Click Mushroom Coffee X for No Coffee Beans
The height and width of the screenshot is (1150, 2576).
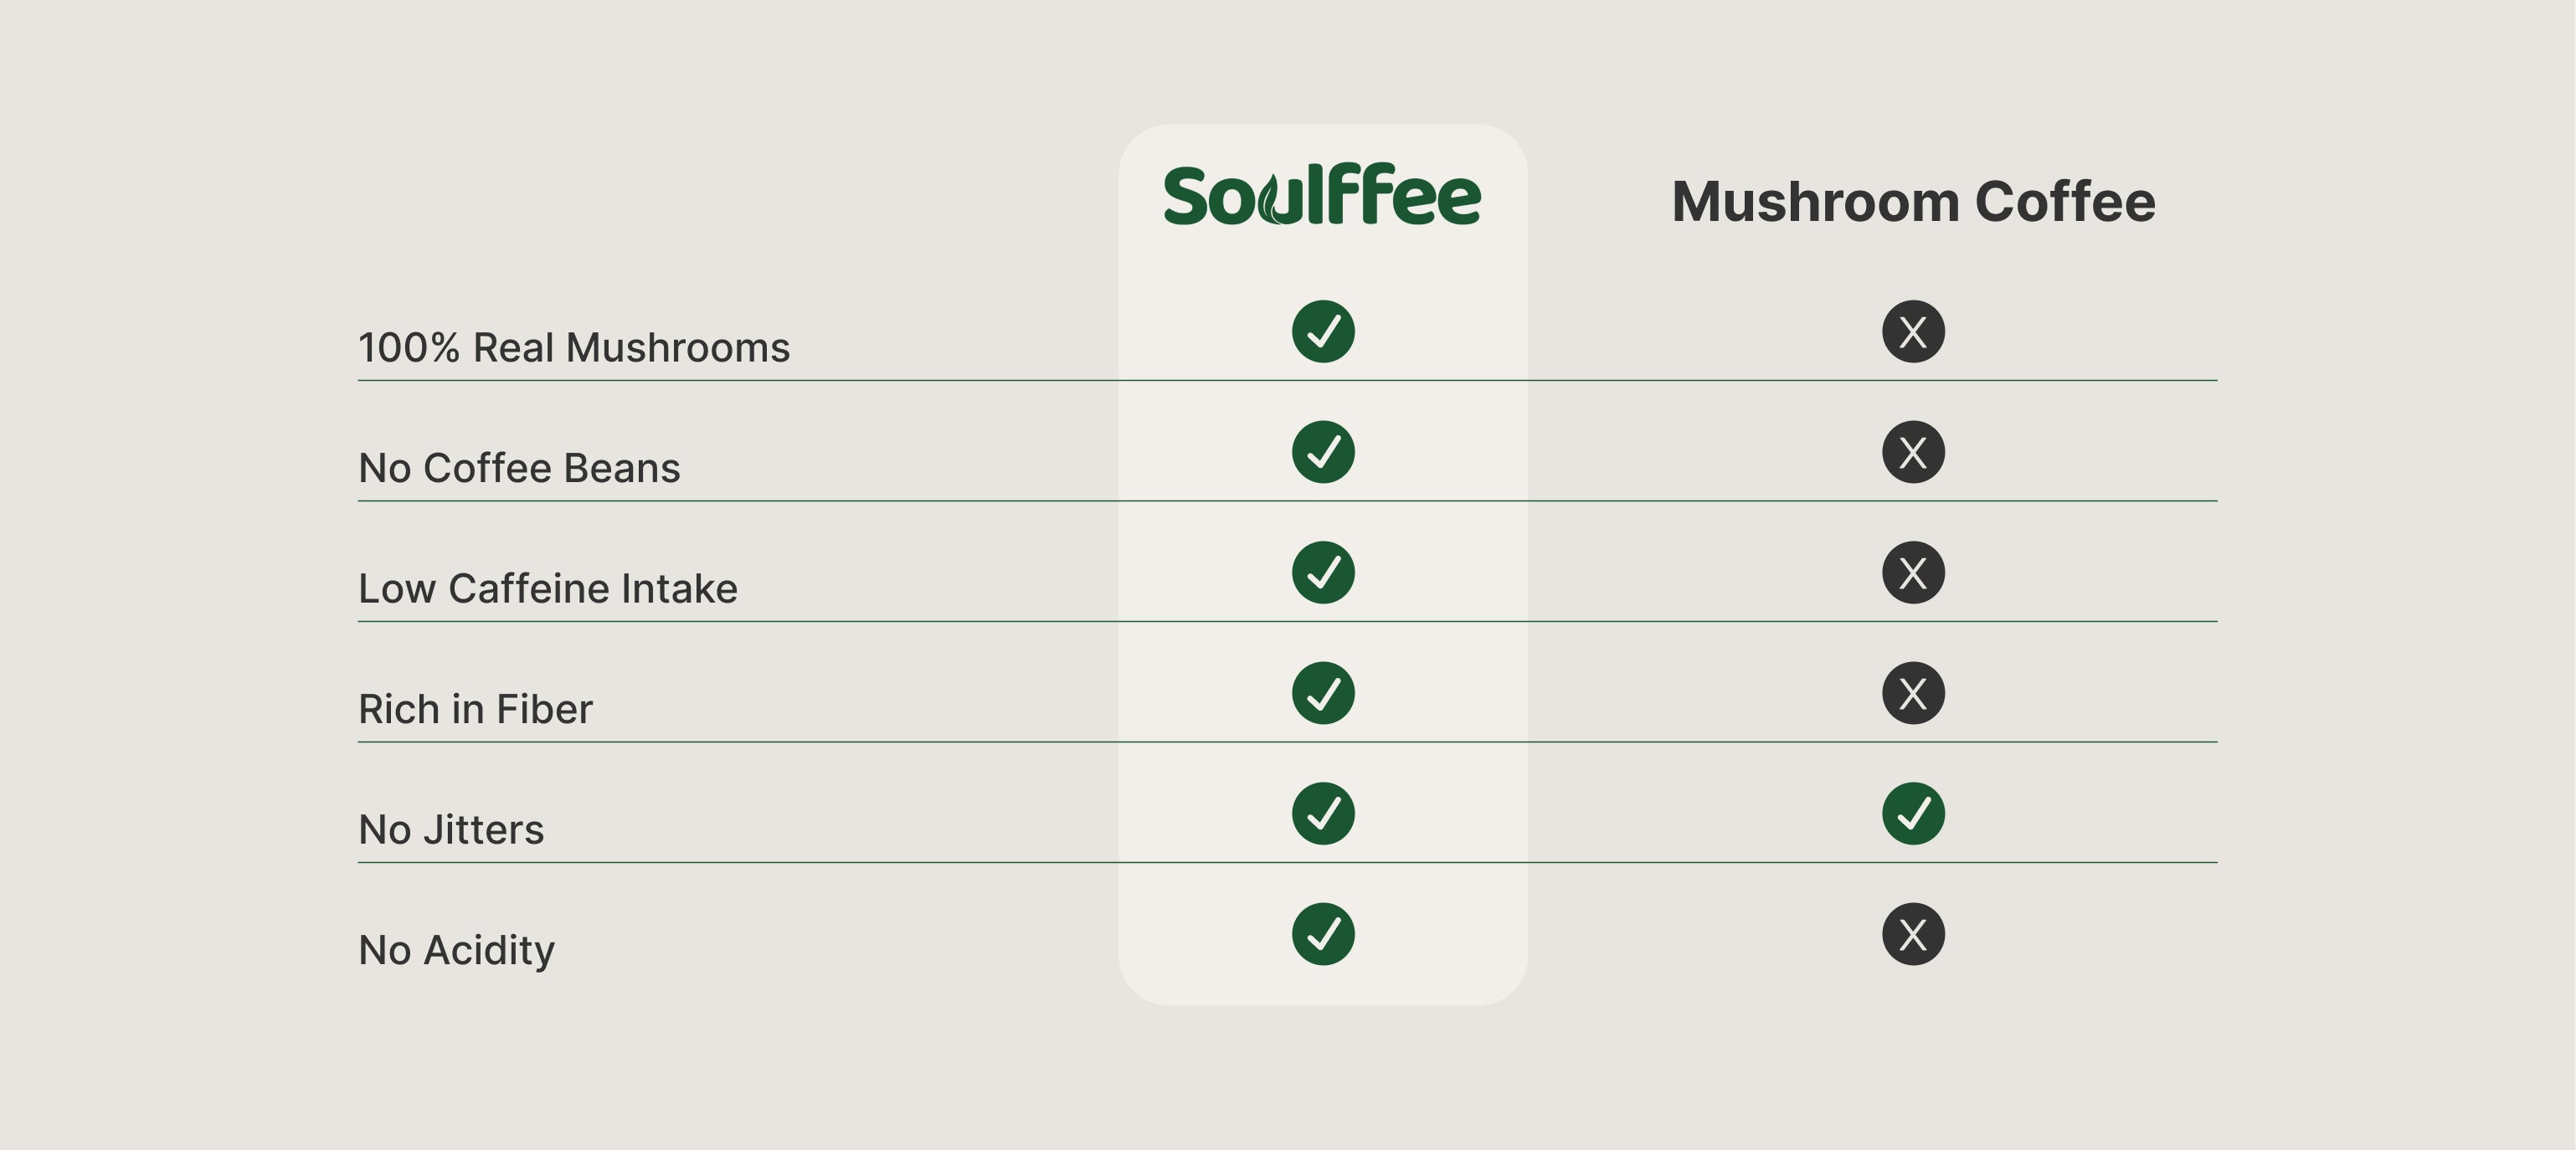pyautogui.click(x=1913, y=452)
